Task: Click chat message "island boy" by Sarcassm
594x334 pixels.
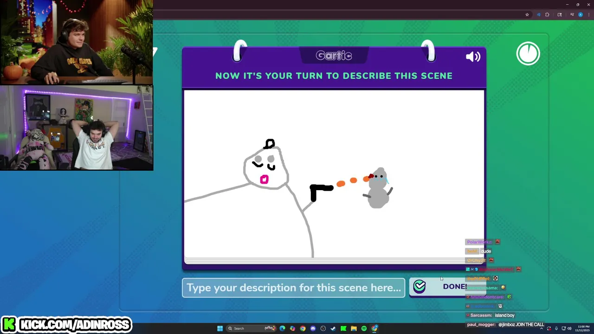Action: (x=504, y=315)
